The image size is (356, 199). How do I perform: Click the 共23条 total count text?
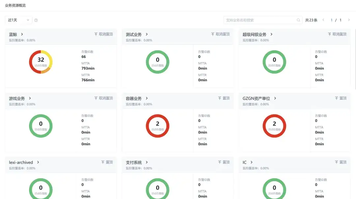(311, 20)
